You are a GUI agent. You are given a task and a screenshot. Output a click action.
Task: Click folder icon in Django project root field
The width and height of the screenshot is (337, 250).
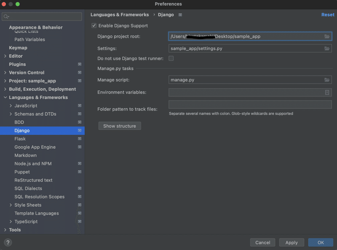click(327, 37)
